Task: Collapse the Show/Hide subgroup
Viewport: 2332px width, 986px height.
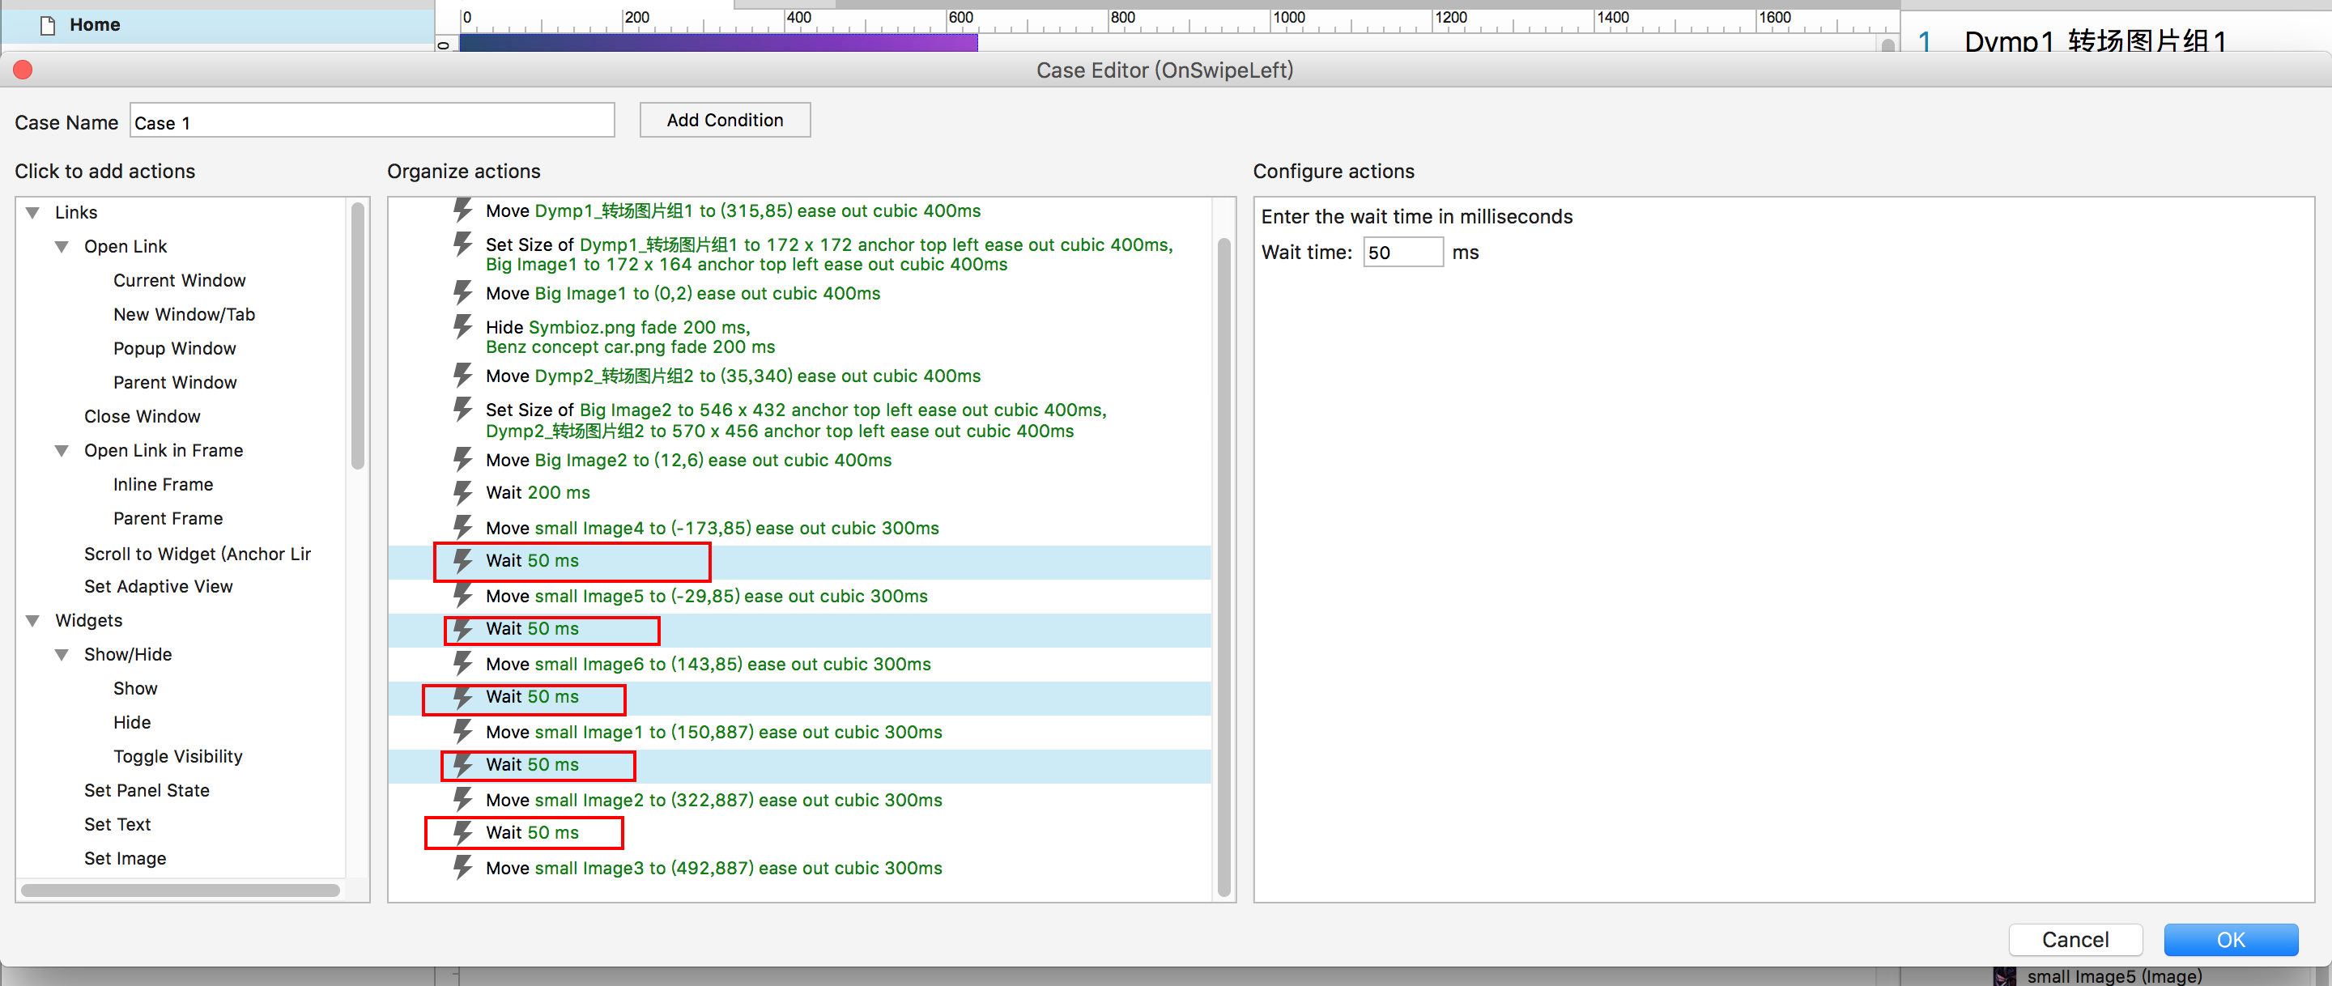Action: pyautogui.click(x=62, y=655)
